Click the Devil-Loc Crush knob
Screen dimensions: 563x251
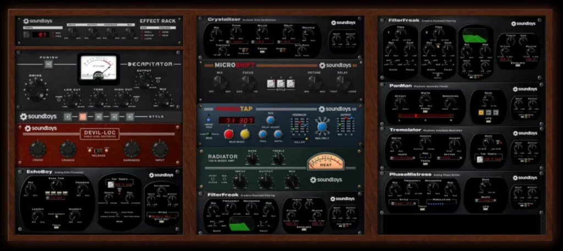point(38,149)
